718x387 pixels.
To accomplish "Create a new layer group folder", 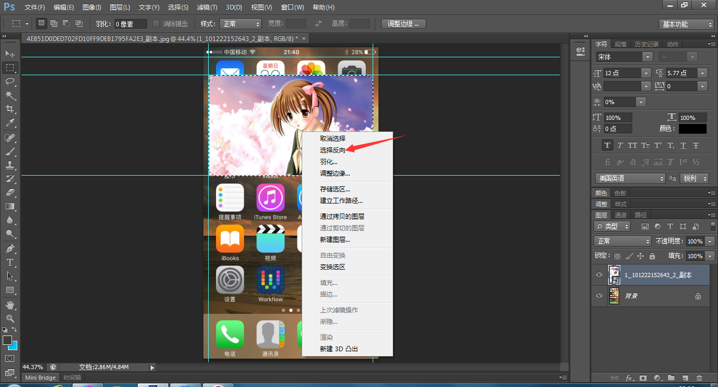I will (x=671, y=378).
